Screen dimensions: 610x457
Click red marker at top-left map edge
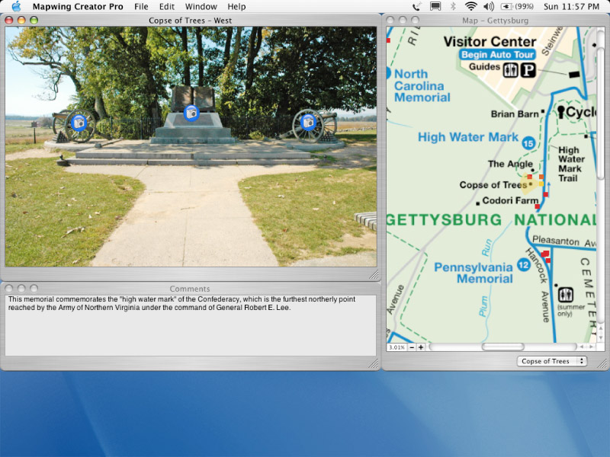coord(388,40)
